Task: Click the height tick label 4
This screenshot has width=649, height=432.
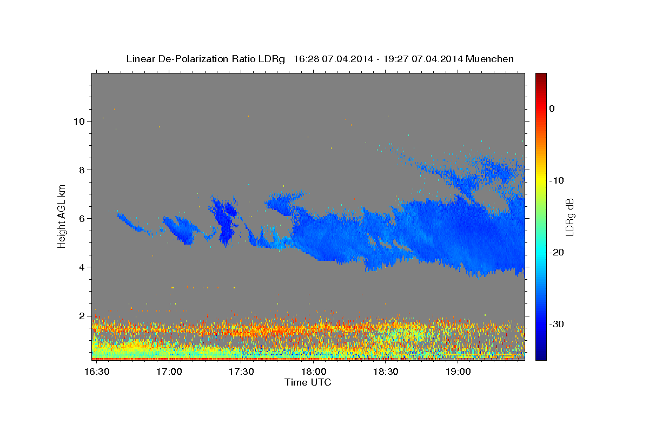Action: (81, 267)
